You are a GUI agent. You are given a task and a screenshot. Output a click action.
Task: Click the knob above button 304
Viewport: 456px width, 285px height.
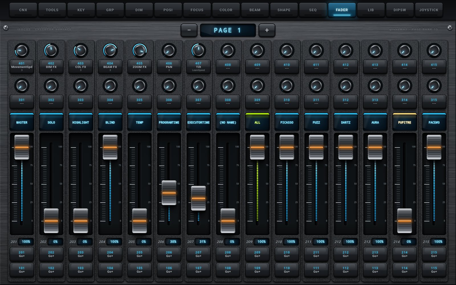tap(110, 86)
